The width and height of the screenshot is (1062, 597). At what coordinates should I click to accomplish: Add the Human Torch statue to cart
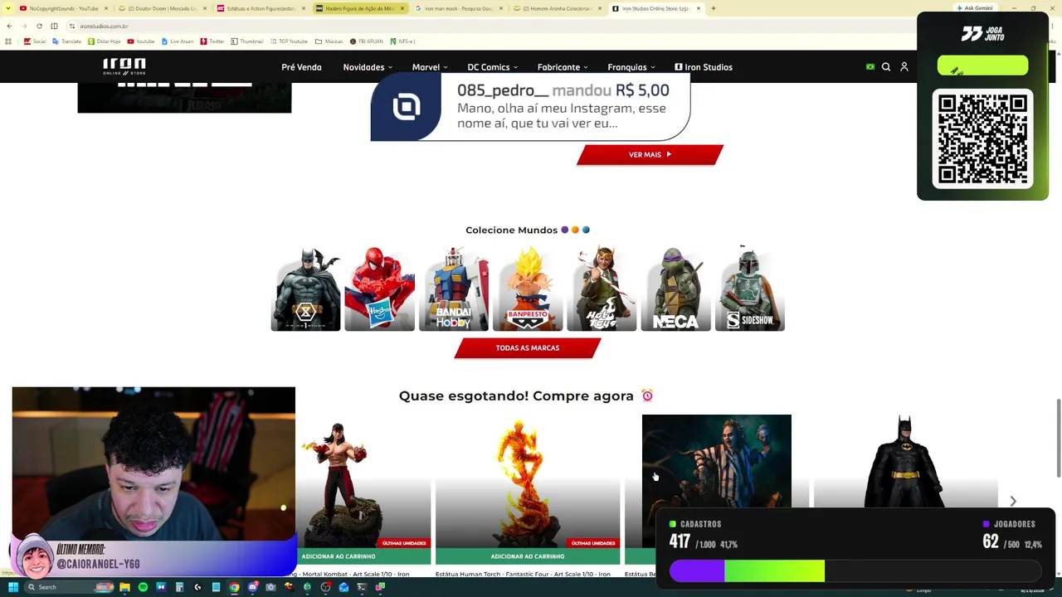point(528,556)
